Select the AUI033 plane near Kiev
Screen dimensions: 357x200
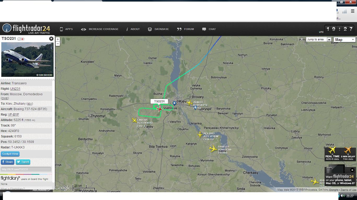[x=189, y=103]
